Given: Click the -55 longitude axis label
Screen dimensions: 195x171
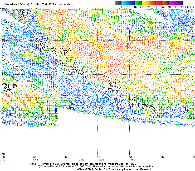Looking at the screenshot, I should (x=34, y=157).
